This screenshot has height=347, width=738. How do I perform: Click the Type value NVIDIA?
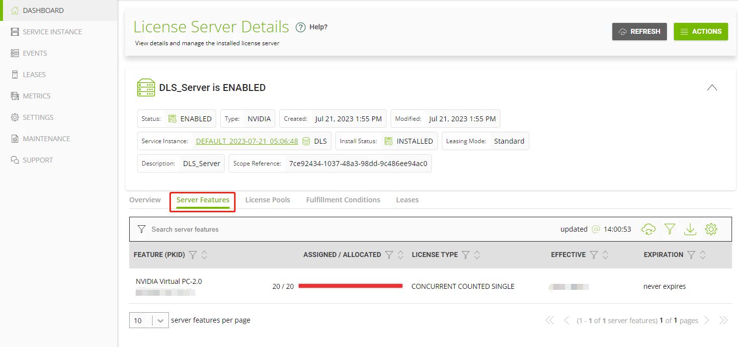259,119
